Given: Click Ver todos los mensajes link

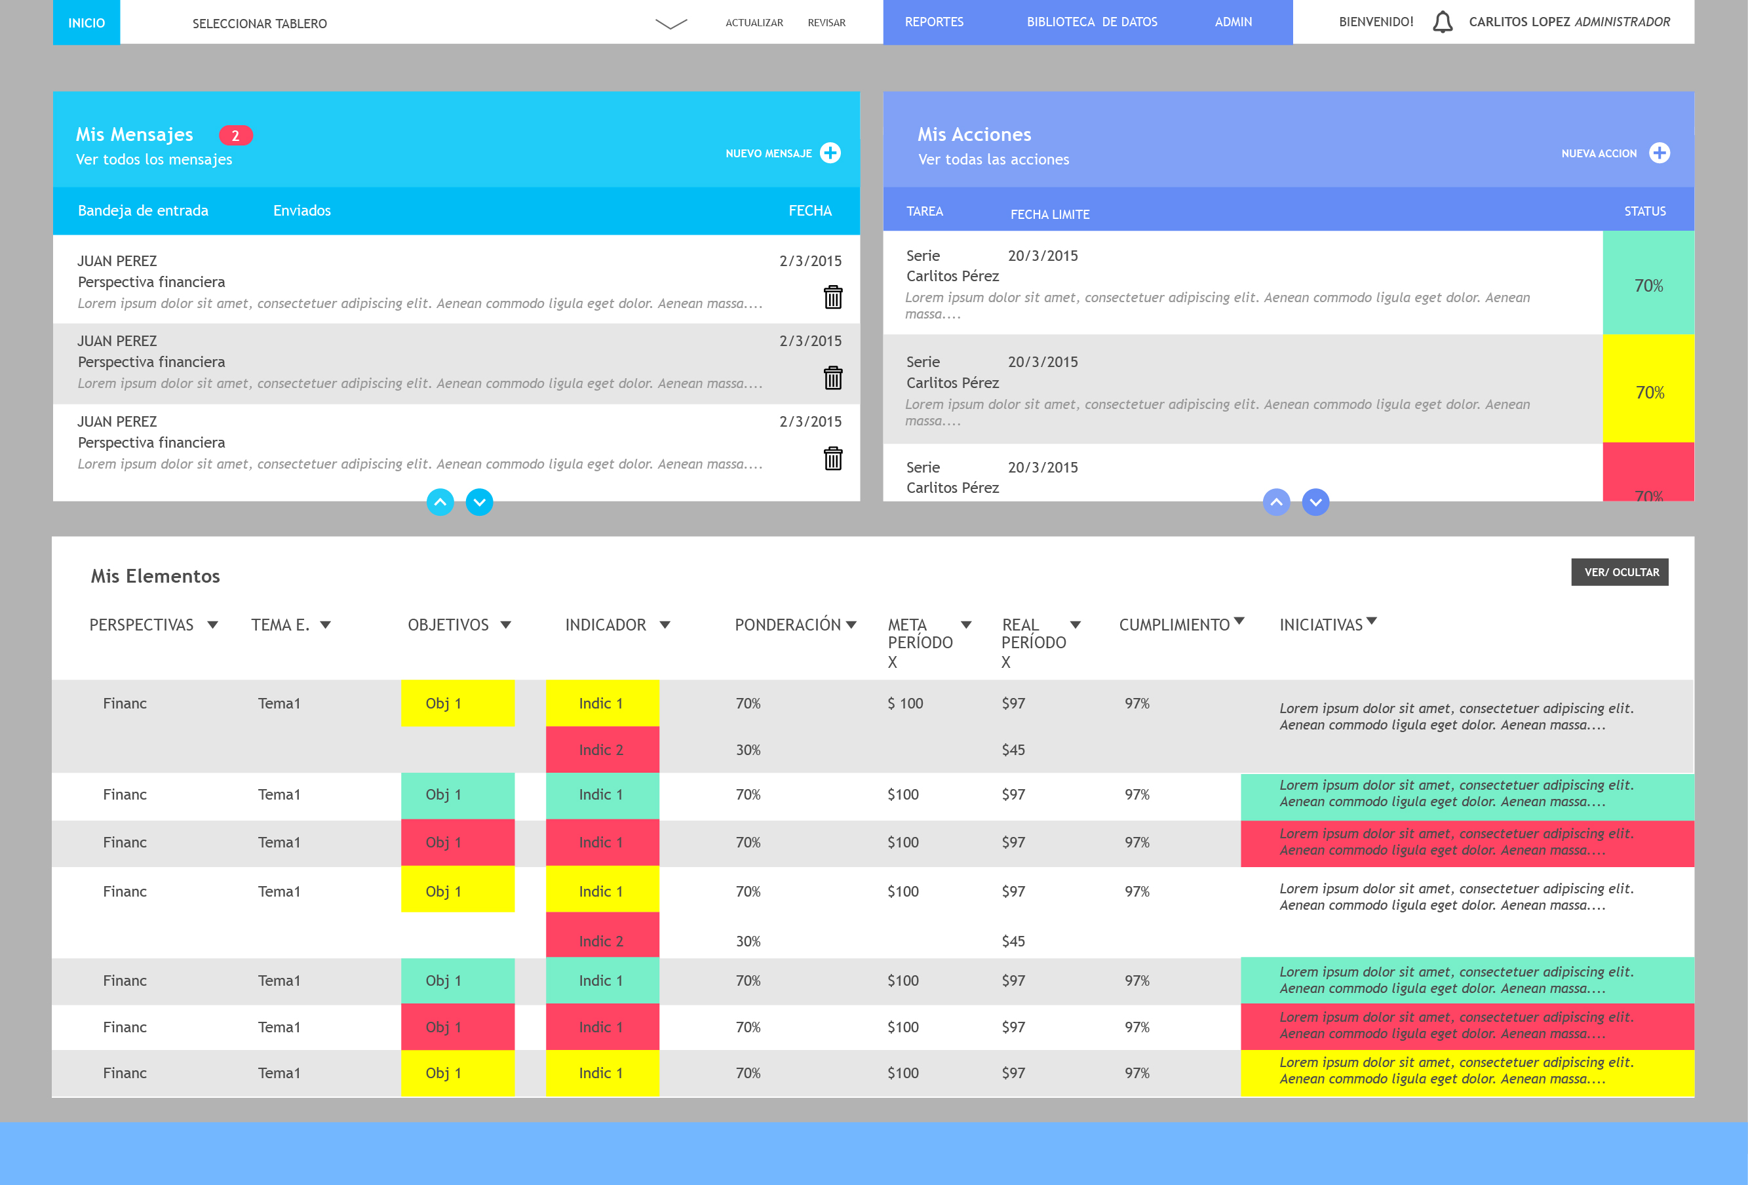Looking at the screenshot, I should (x=154, y=159).
